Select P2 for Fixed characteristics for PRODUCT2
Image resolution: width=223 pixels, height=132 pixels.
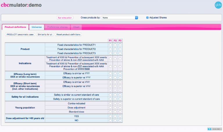point(115,49)
